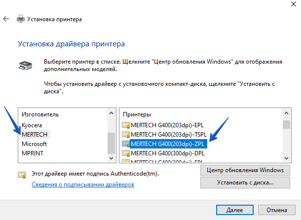The height and width of the screenshot is (220, 301).
Task: Click the driver icon for G400(203dpi)-EPL
Action: (126, 124)
